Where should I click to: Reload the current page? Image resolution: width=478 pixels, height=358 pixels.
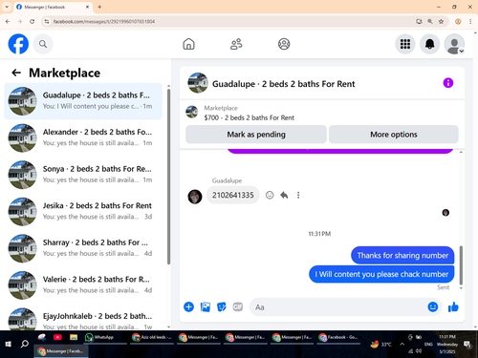click(32, 21)
